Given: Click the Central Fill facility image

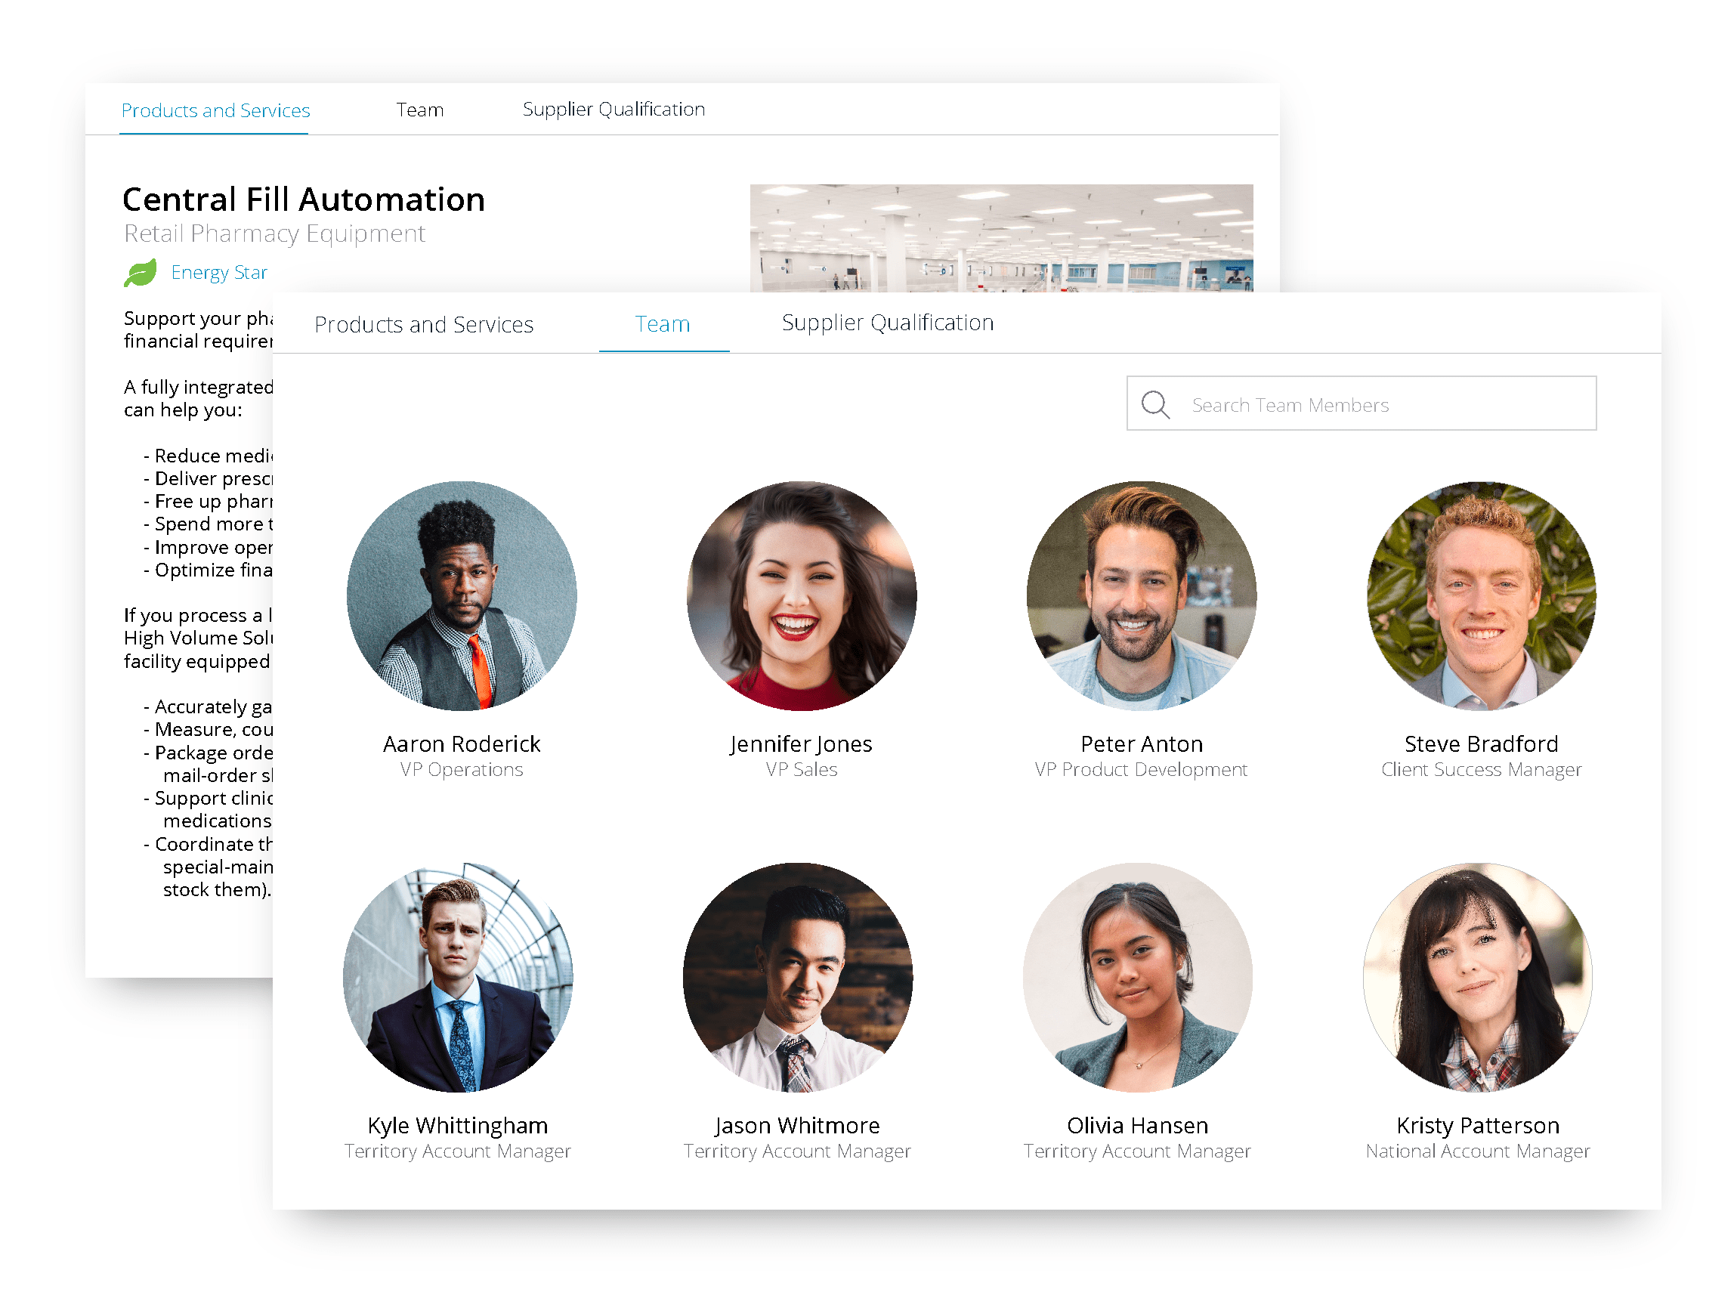Looking at the screenshot, I should 1001,238.
